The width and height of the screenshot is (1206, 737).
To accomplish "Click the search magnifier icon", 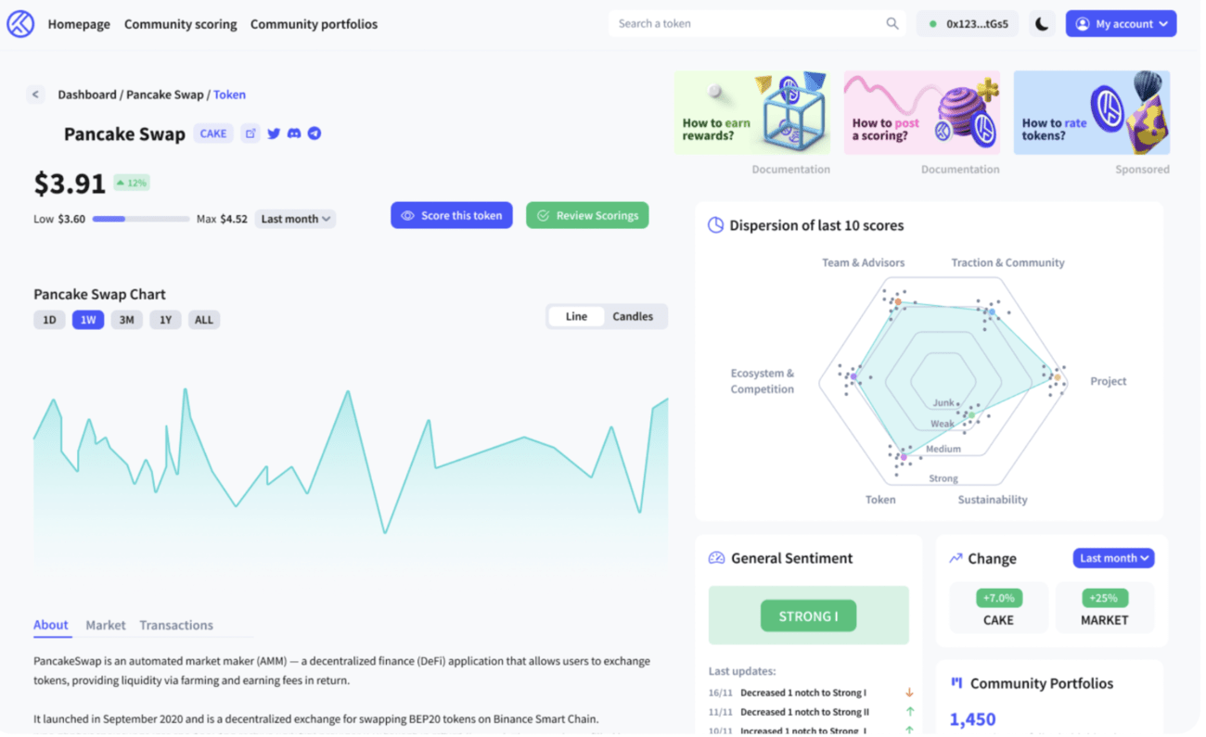I will tap(892, 24).
